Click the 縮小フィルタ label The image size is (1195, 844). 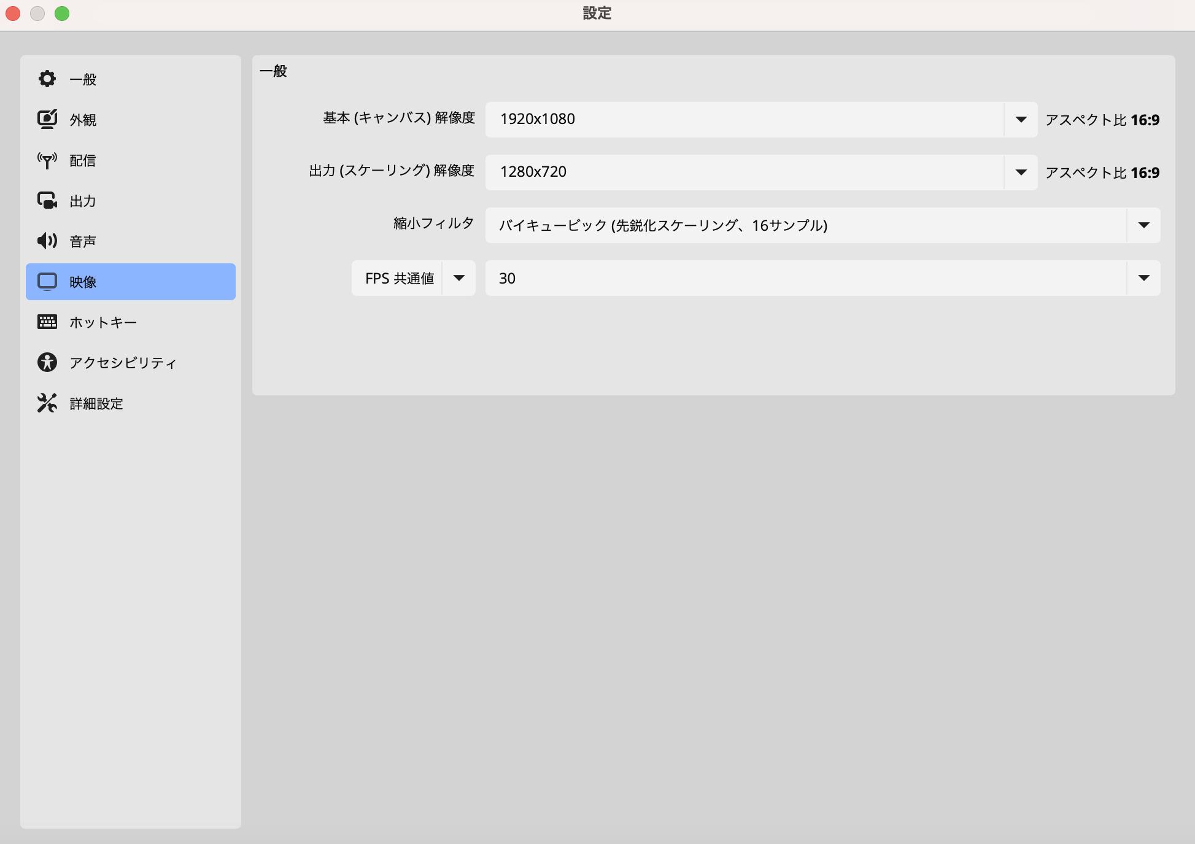tap(434, 223)
